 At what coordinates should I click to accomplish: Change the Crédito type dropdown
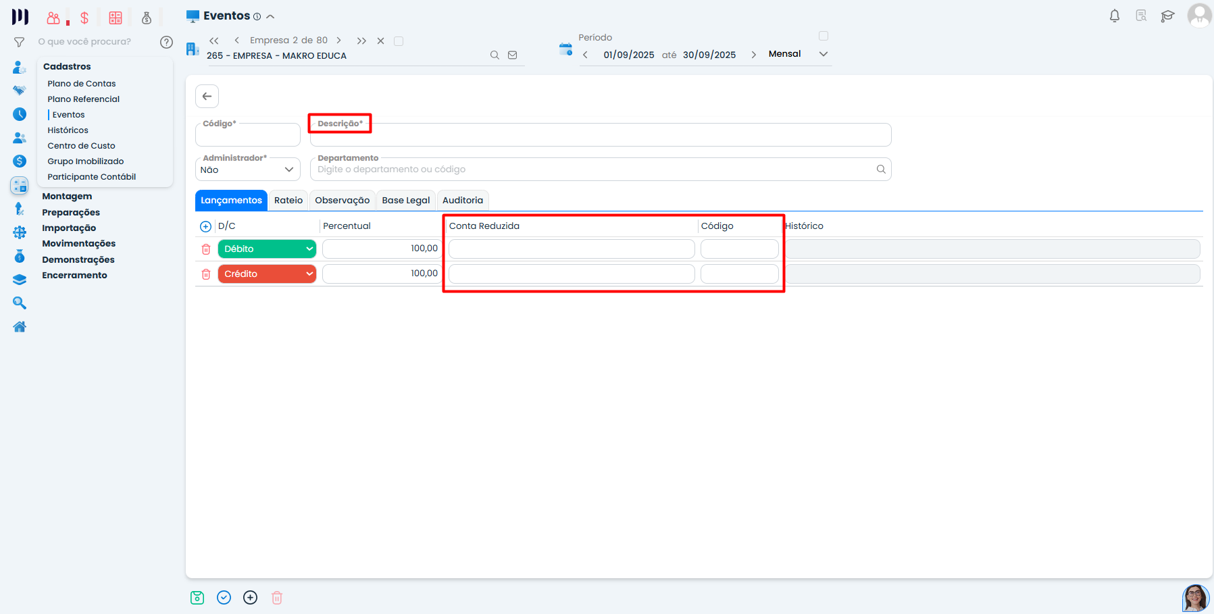[267, 274]
